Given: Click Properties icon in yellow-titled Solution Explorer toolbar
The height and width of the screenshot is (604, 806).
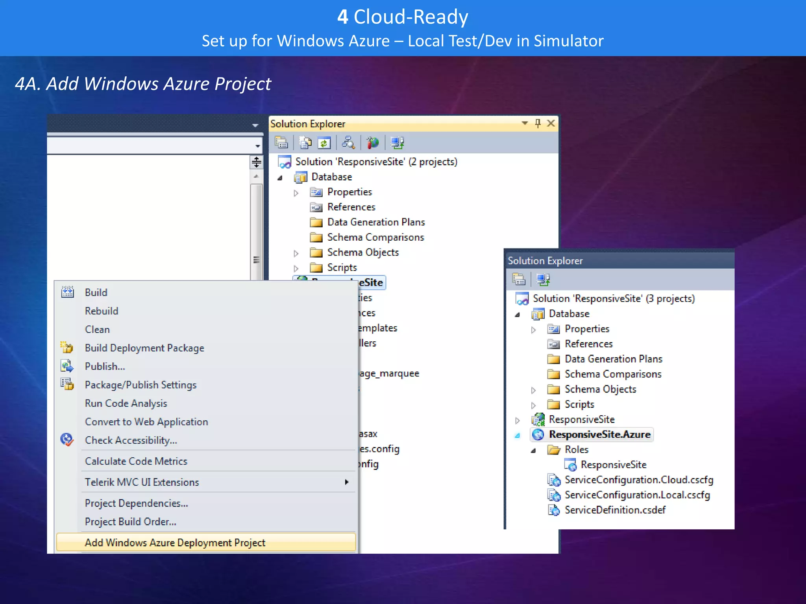Looking at the screenshot, I should 281,142.
